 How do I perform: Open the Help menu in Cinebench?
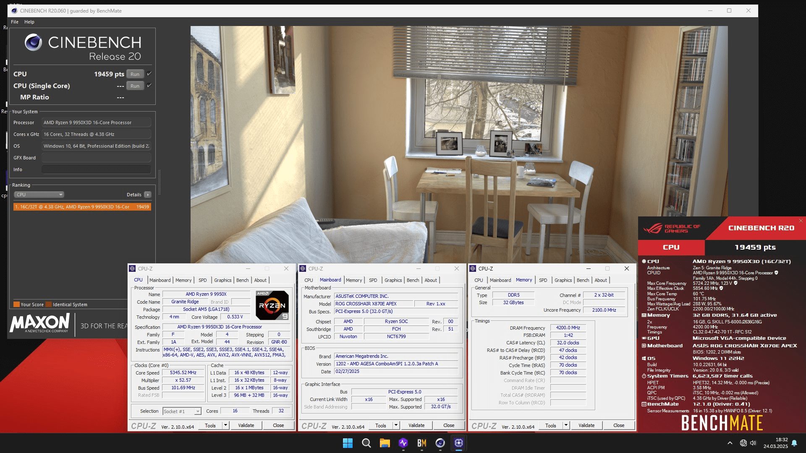point(29,22)
